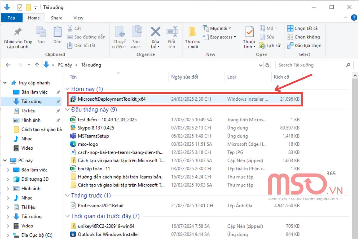Collapse the Đầu tháng này (9) group
This screenshot has height=239, width=359.
tap(68, 110)
